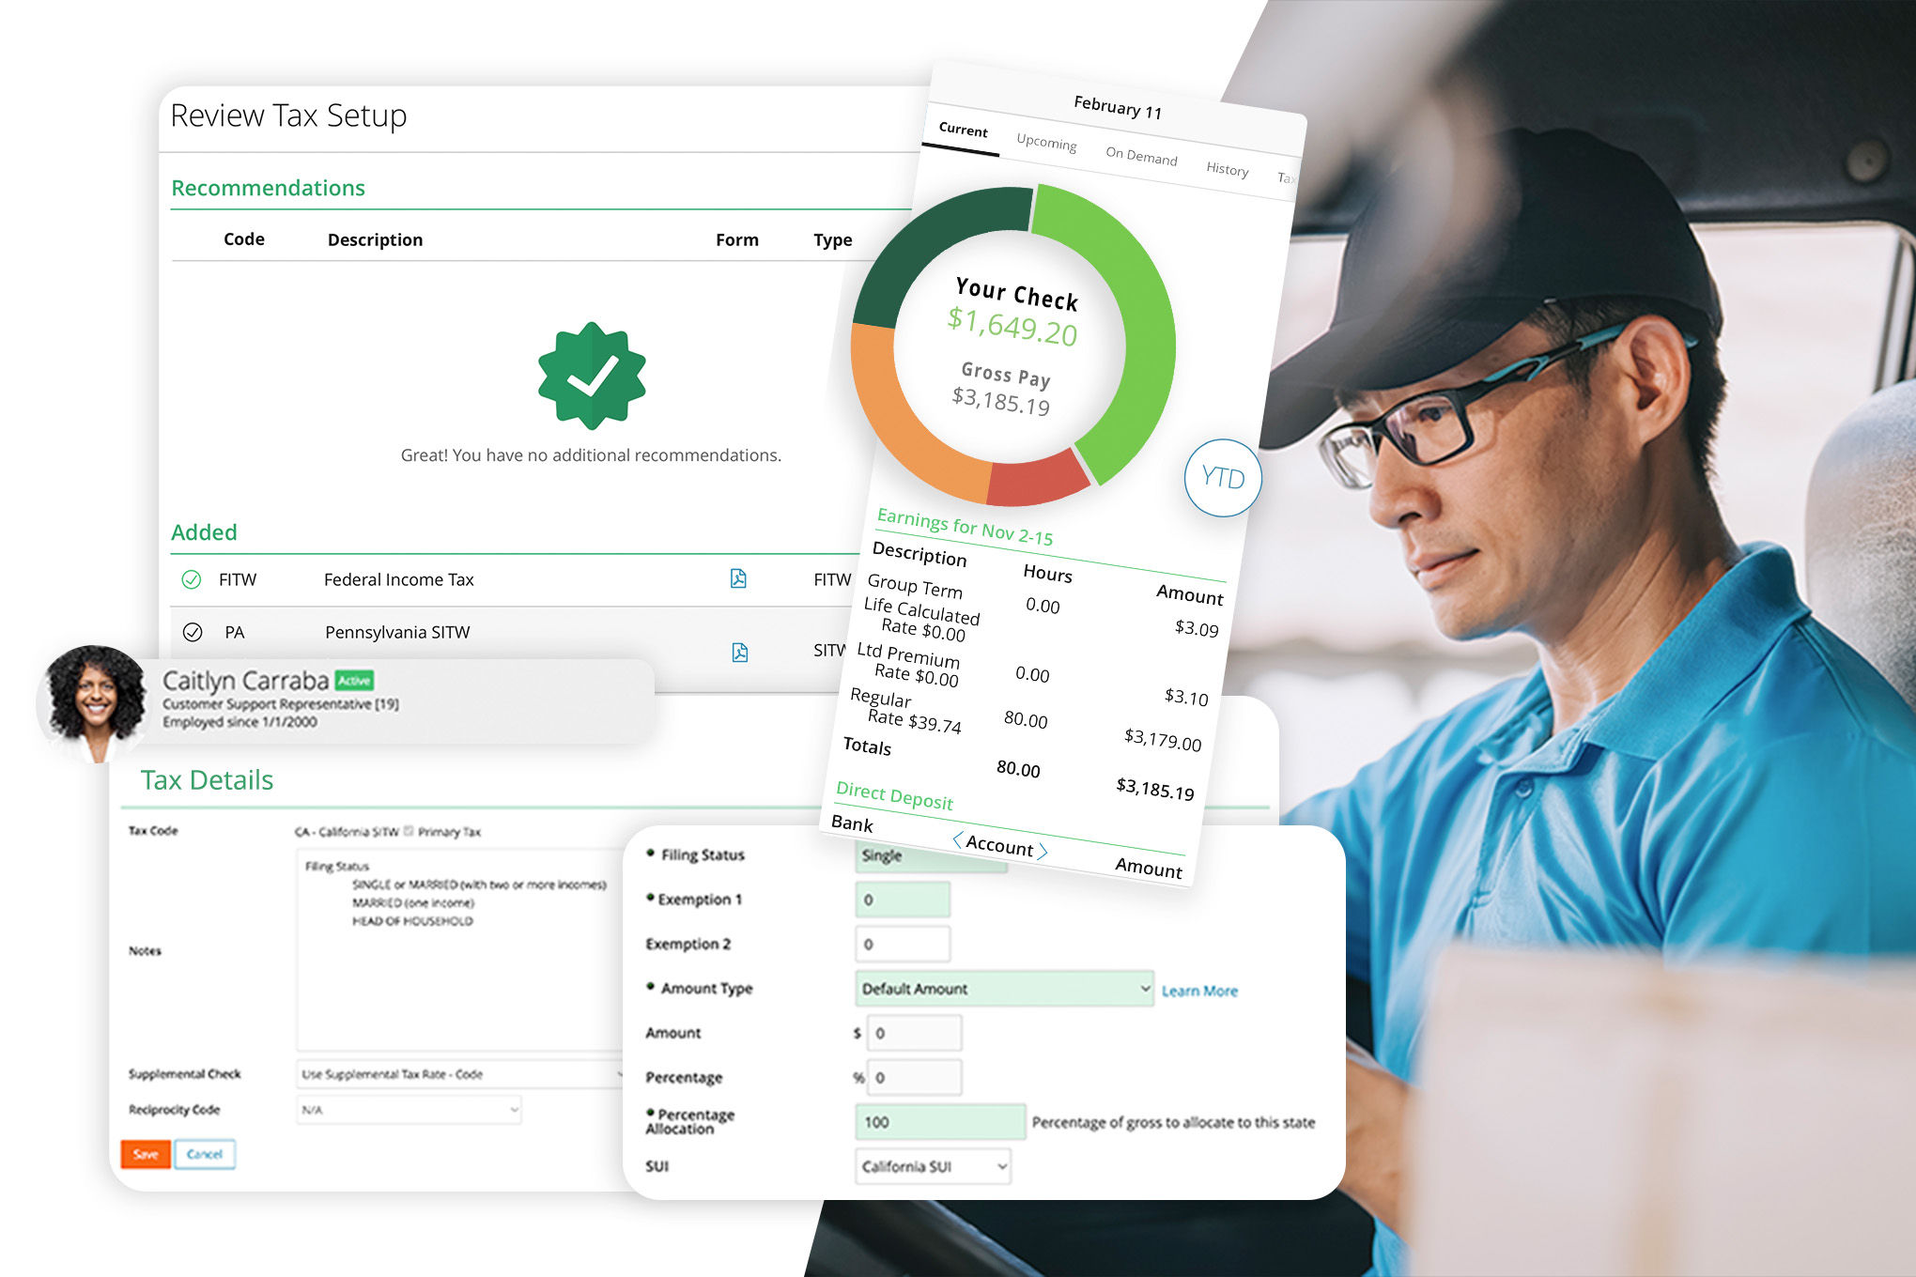Open the Learn More link

(1199, 991)
